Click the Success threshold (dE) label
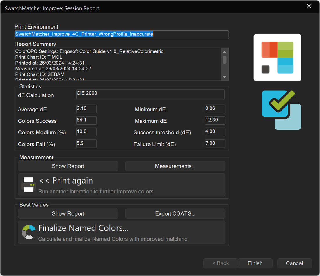320x276 pixels. pos(162,133)
